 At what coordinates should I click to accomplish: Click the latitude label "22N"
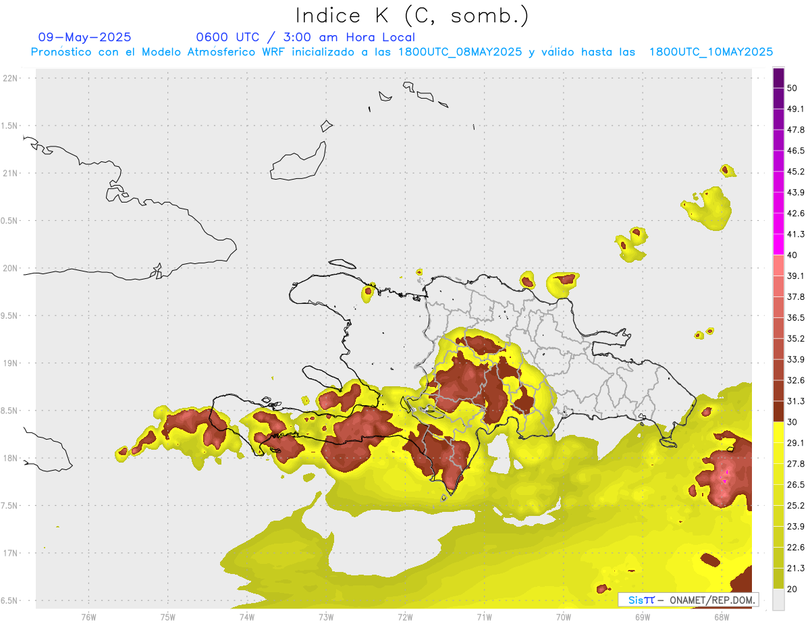click(x=10, y=78)
